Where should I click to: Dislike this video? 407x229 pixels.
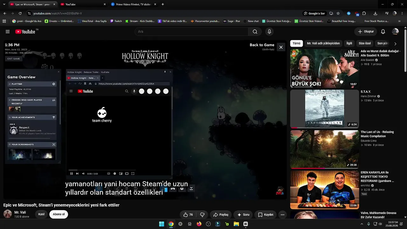202,215
